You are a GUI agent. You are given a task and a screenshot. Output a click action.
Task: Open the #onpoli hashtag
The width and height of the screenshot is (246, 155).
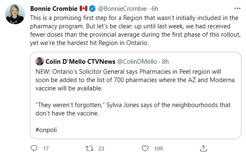(x=46, y=130)
